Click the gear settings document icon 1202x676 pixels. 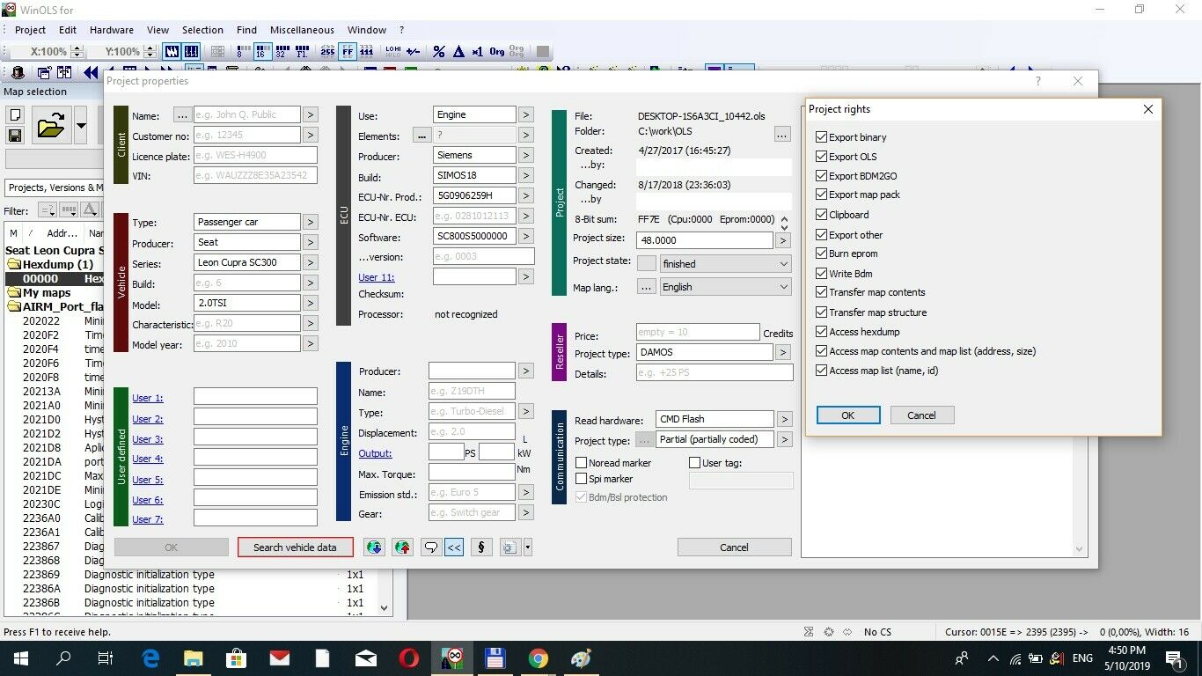pos(509,547)
